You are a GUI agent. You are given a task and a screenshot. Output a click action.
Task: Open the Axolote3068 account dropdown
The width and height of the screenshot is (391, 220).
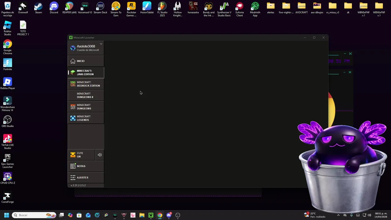pos(101,44)
